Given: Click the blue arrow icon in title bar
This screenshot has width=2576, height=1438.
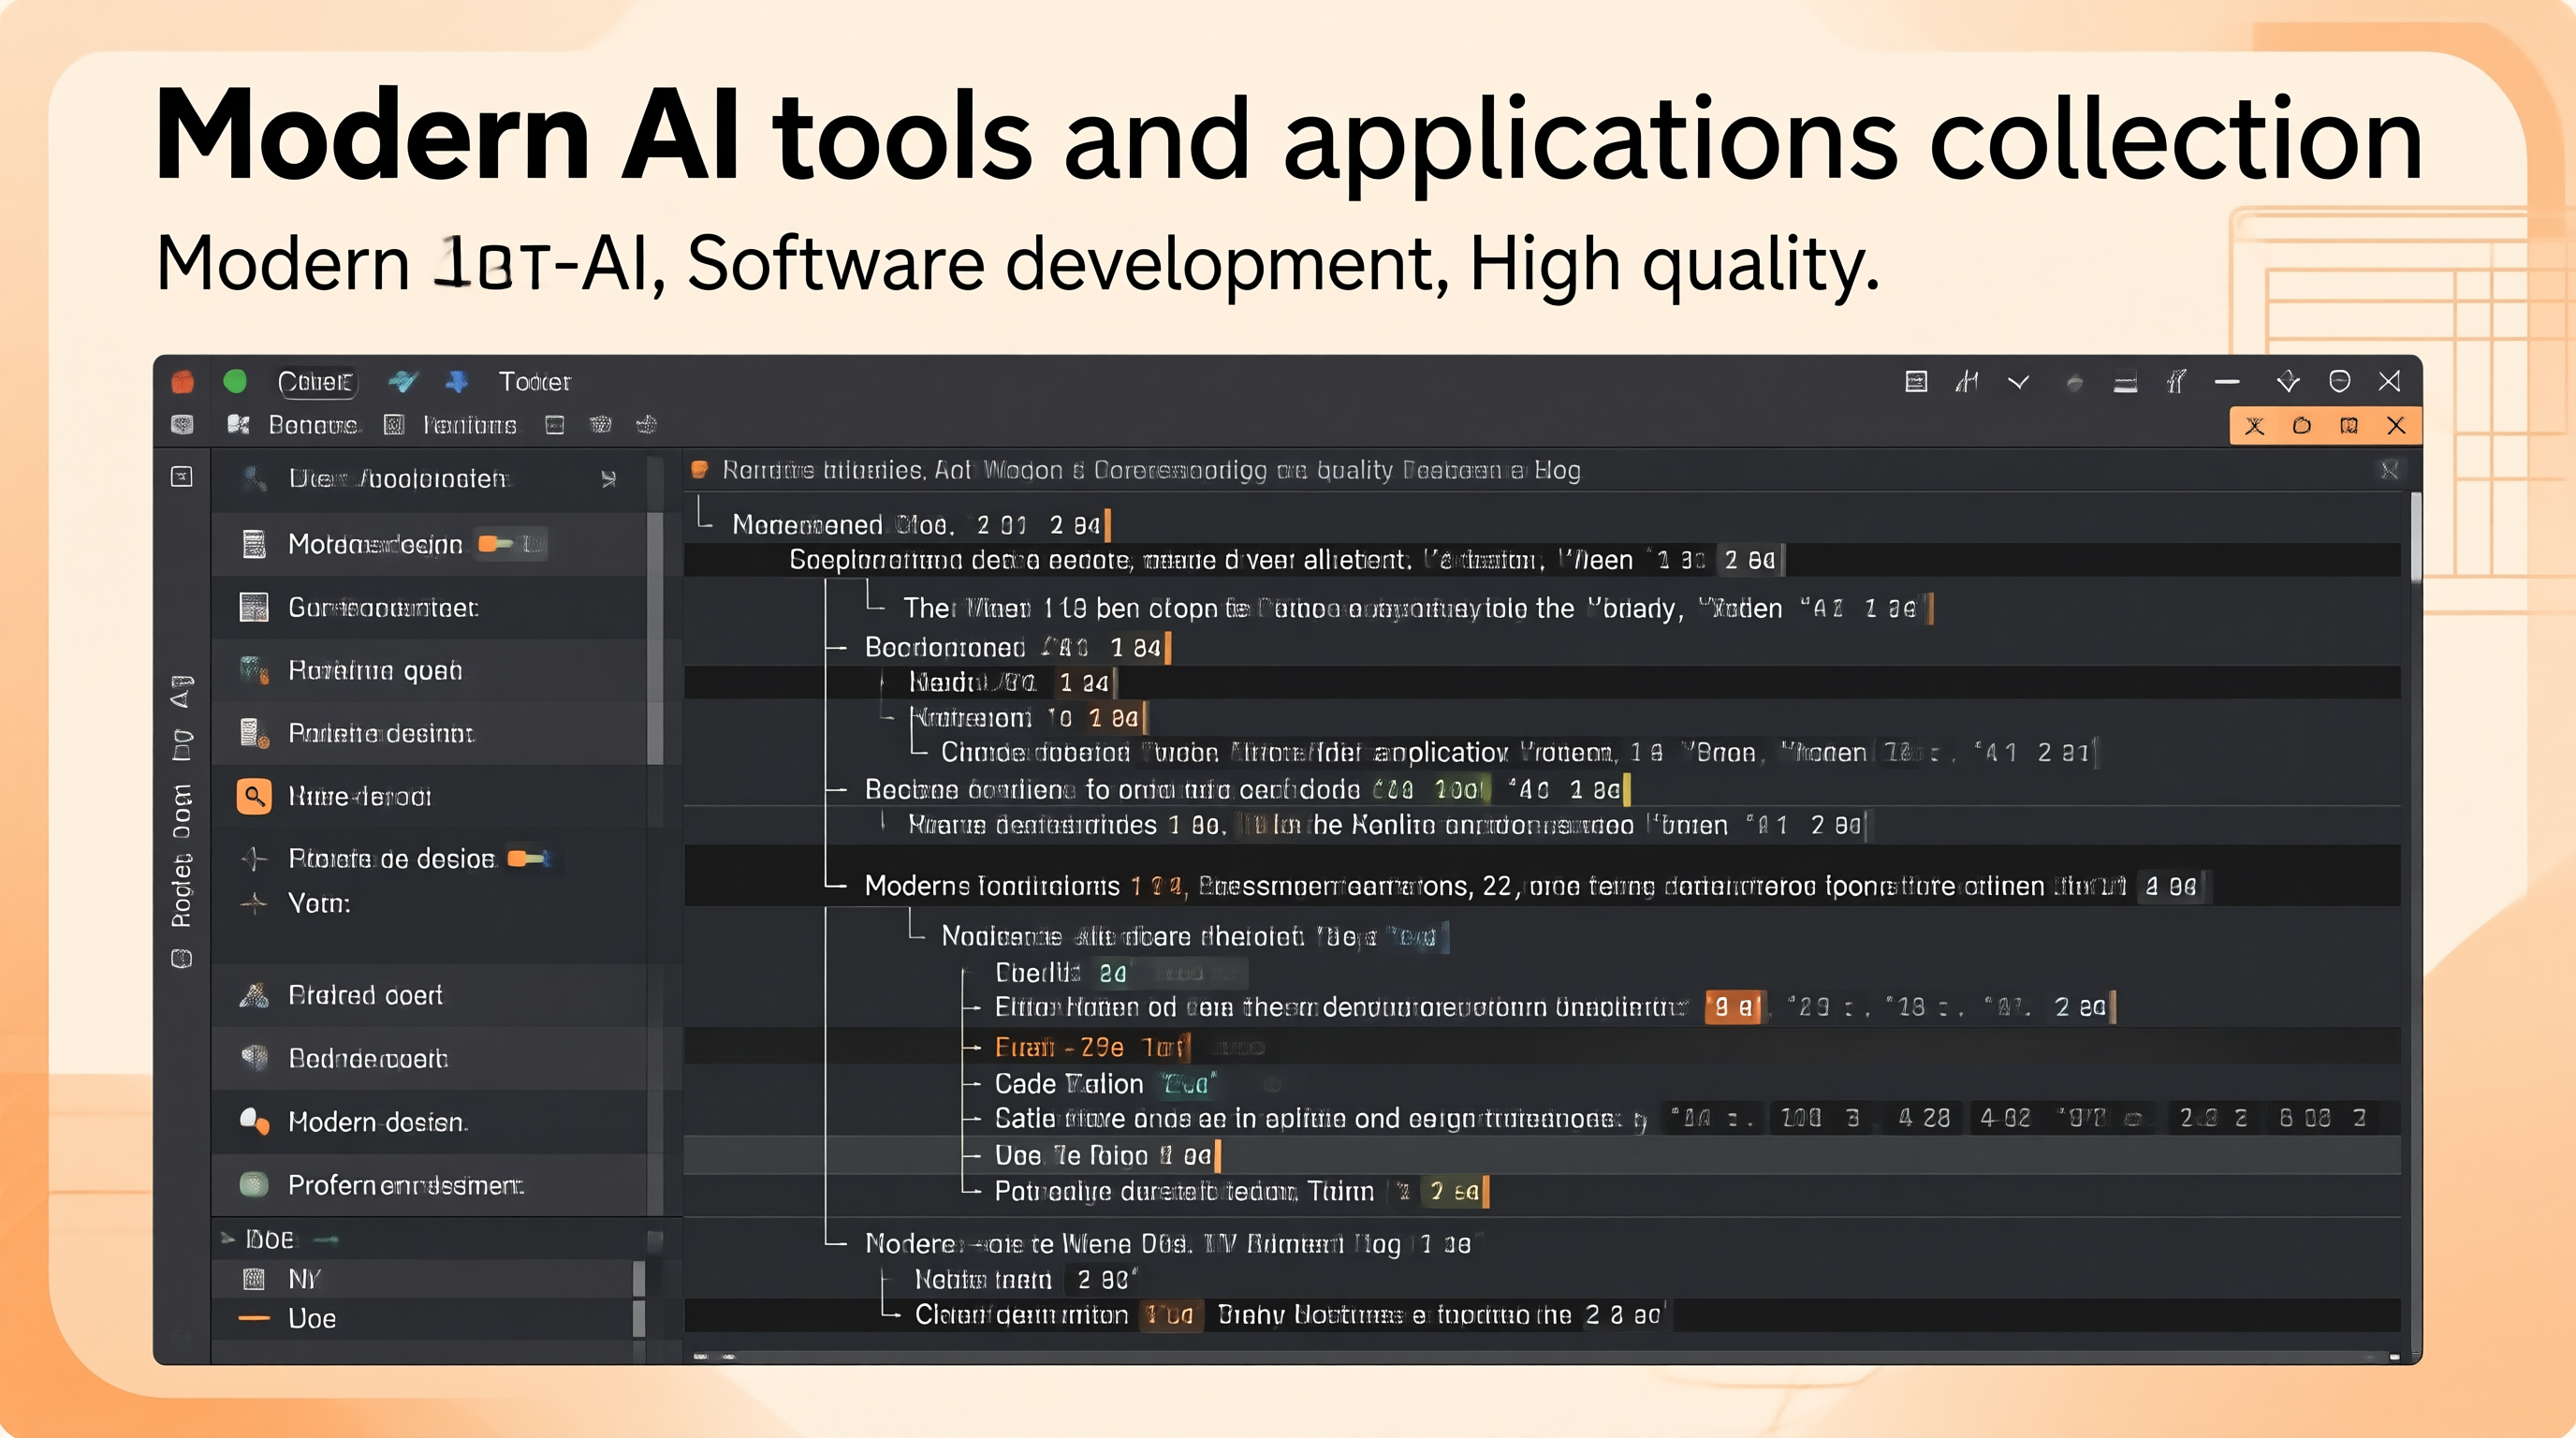Looking at the screenshot, I should click(x=457, y=381).
